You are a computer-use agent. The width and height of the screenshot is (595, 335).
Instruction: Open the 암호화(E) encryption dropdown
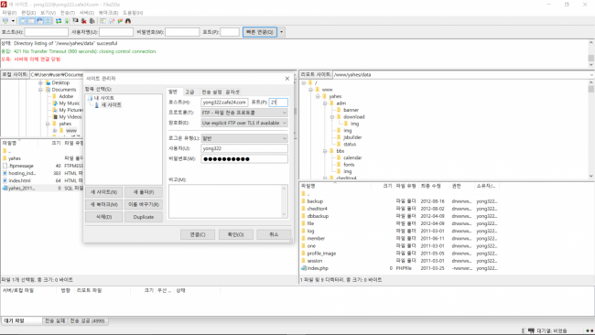point(244,123)
